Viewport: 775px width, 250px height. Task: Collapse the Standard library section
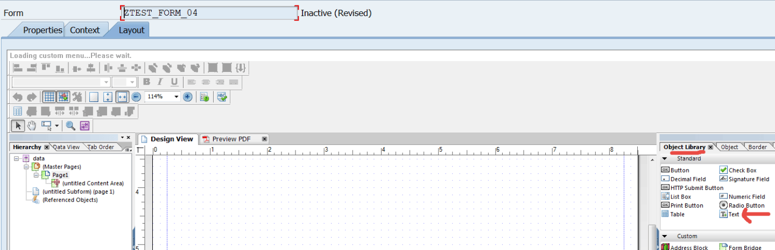tap(665, 159)
